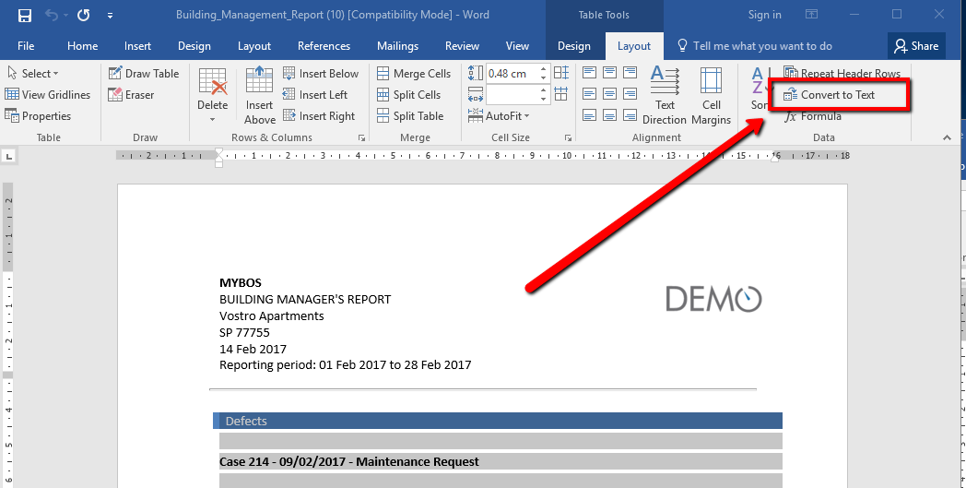
Task: Select Align Top Left
Action: [x=589, y=73]
